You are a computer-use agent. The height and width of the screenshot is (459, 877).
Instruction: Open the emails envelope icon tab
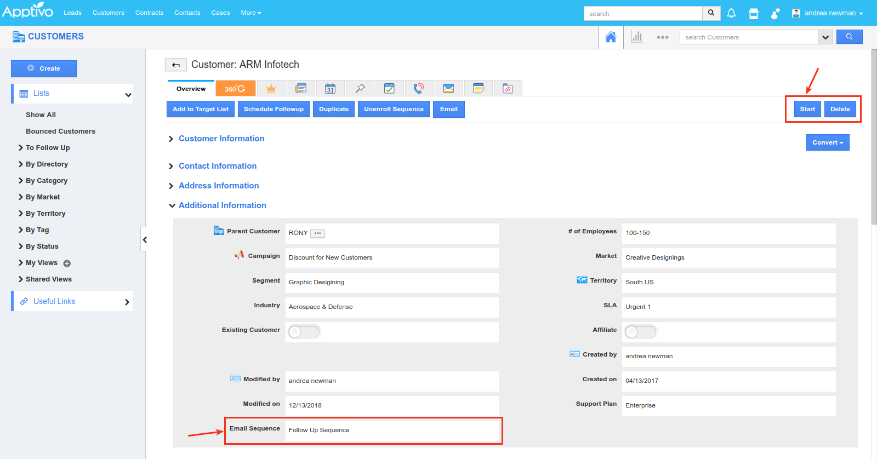click(x=448, y=88)
